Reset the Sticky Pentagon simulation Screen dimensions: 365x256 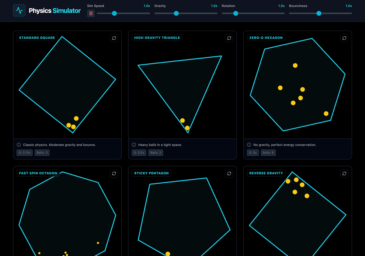[229, 173]
